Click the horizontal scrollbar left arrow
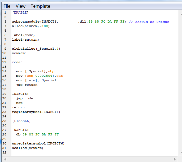 coord(6,159)
